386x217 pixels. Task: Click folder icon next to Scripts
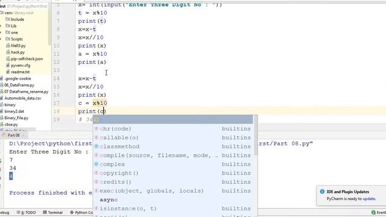point(8,39)
